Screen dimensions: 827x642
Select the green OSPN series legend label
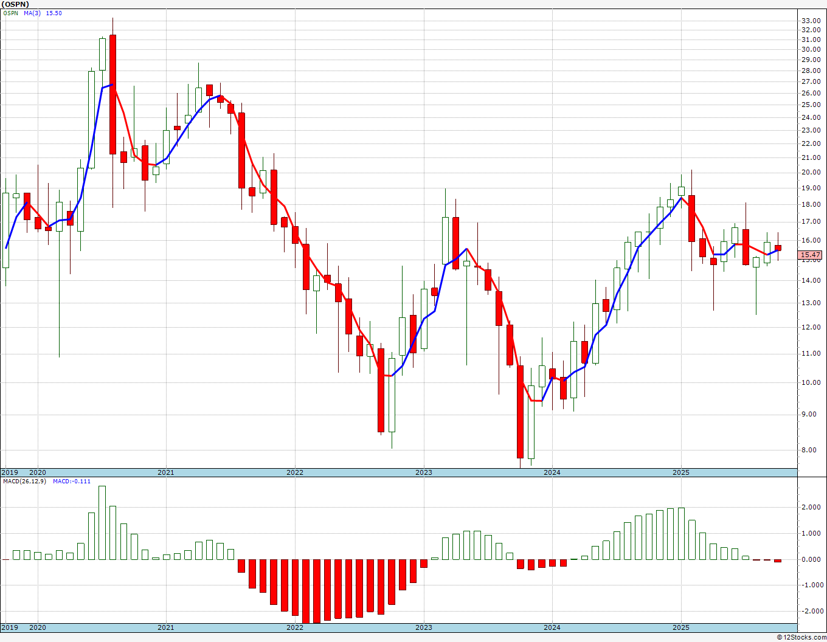[10, 13]
